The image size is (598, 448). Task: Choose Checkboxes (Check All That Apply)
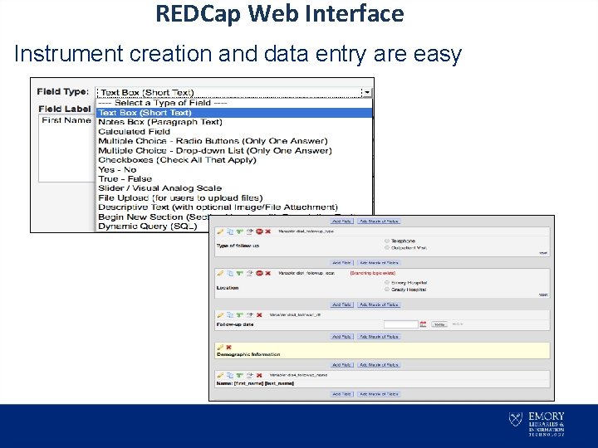tap(234, 160)
